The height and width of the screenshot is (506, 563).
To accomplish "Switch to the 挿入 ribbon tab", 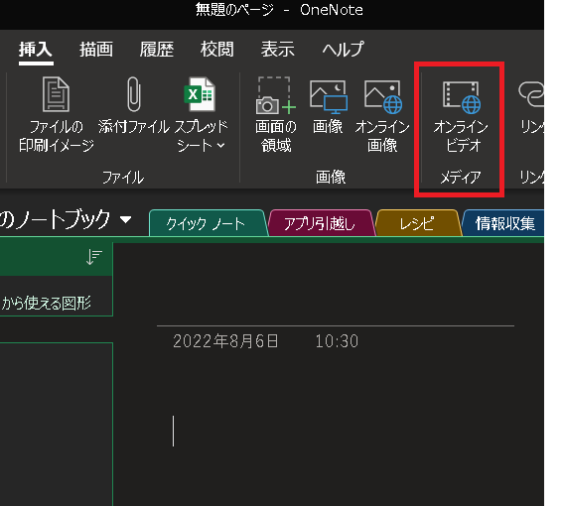I will (x=36, y=50).
